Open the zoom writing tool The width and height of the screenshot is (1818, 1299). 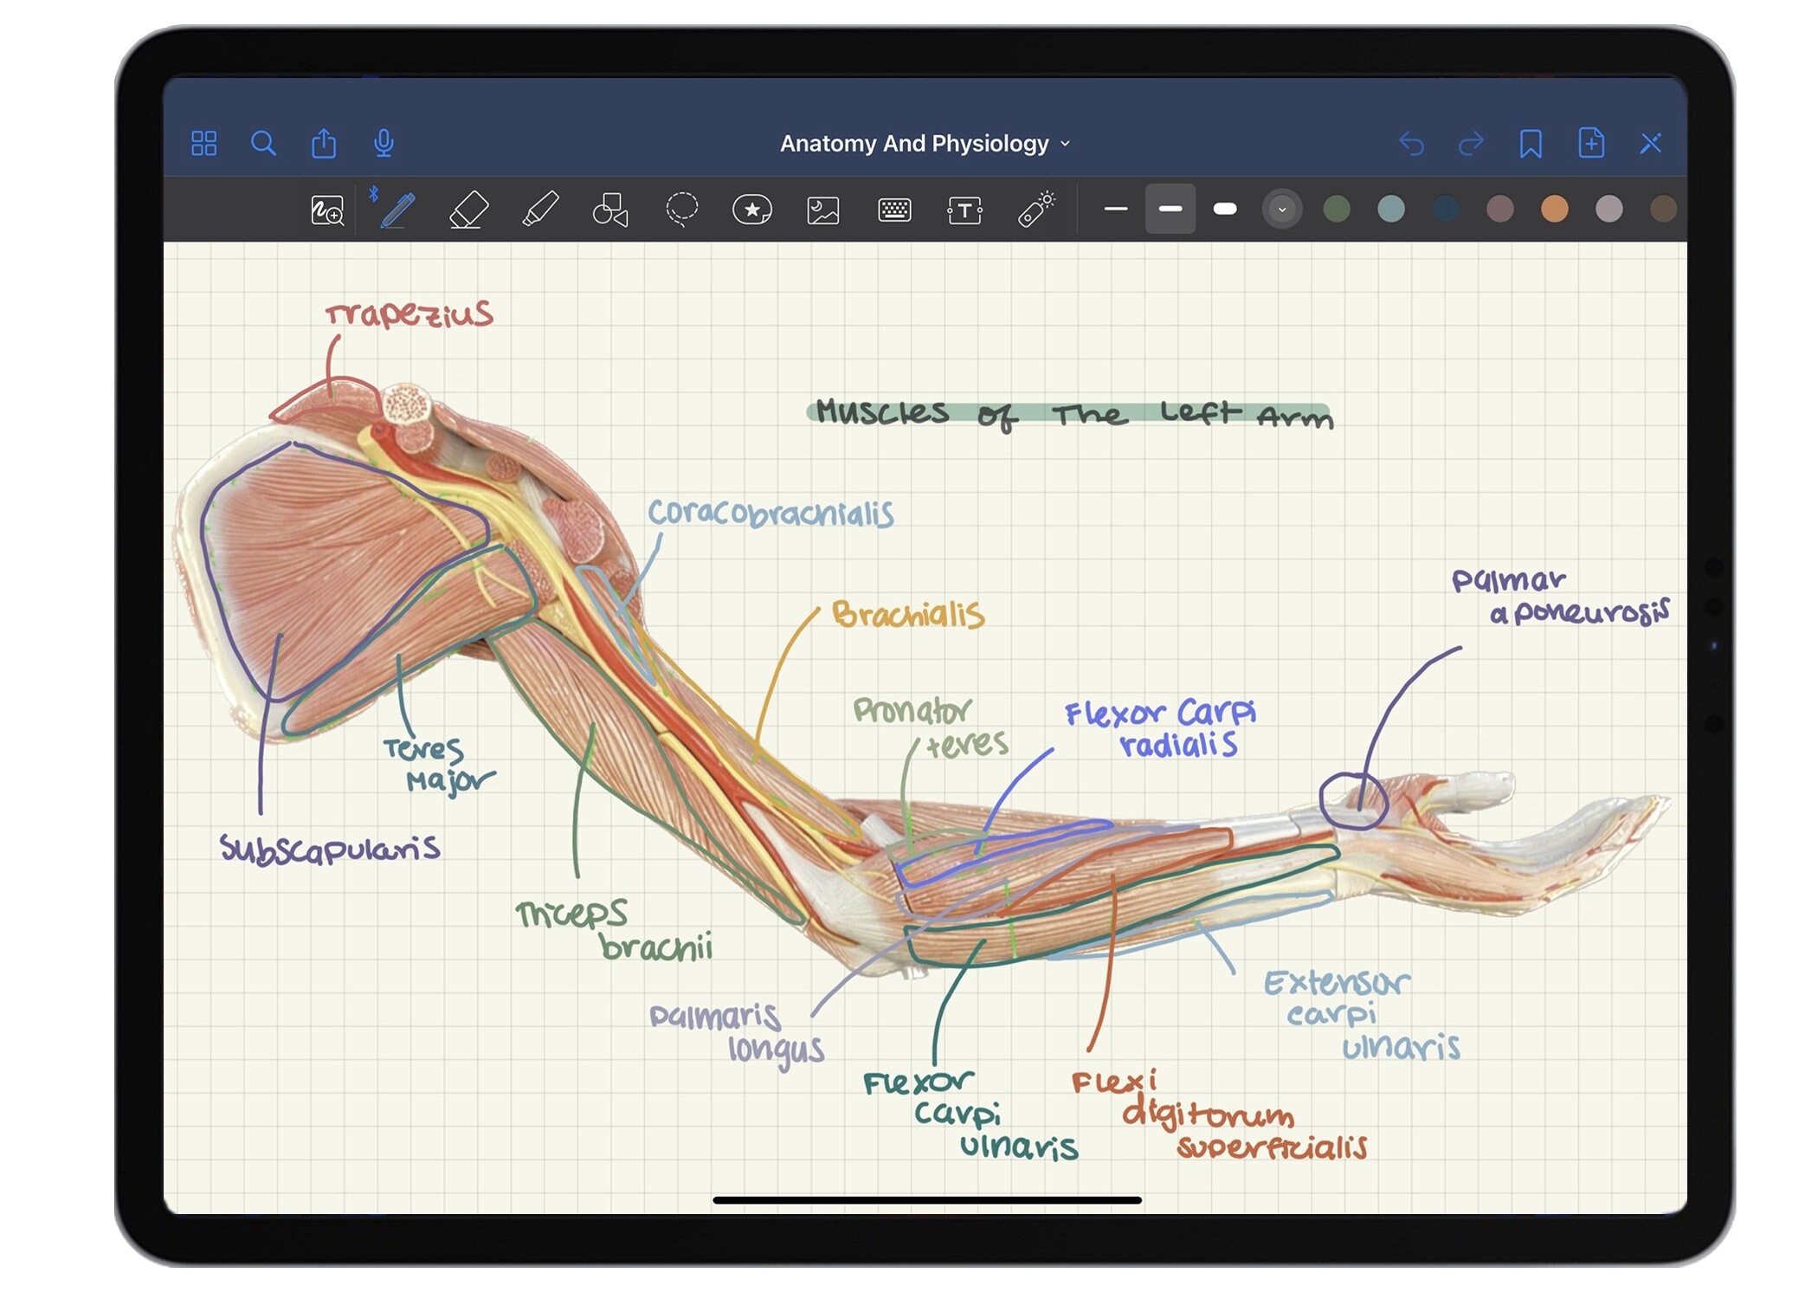coord(327,210)
